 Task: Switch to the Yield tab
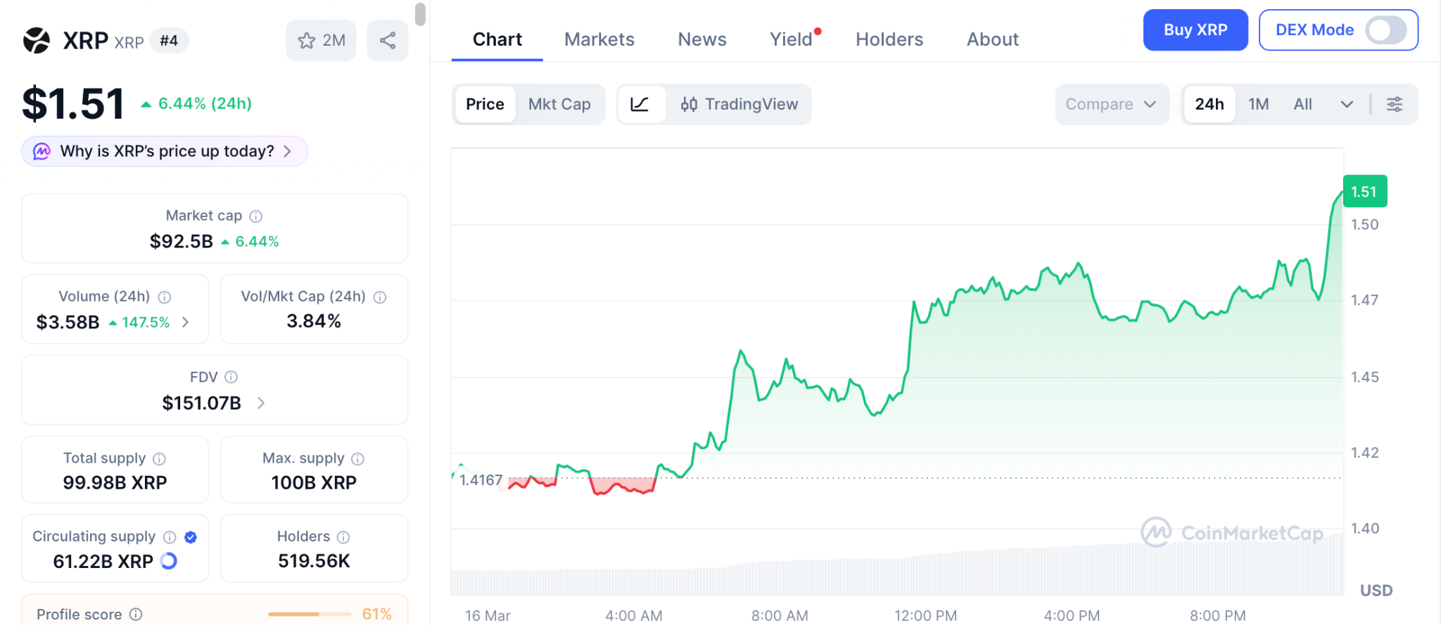coord(792,39)
